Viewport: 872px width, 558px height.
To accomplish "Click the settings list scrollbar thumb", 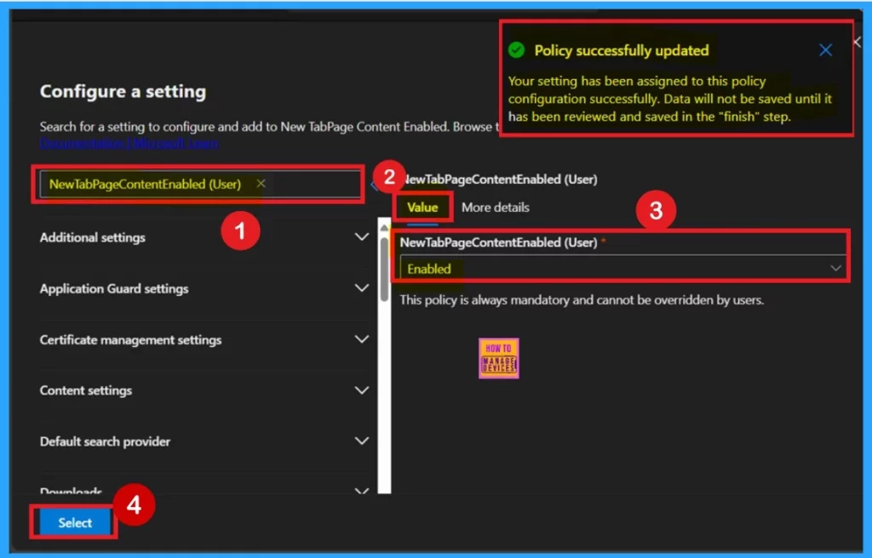I will click(384, 269).
